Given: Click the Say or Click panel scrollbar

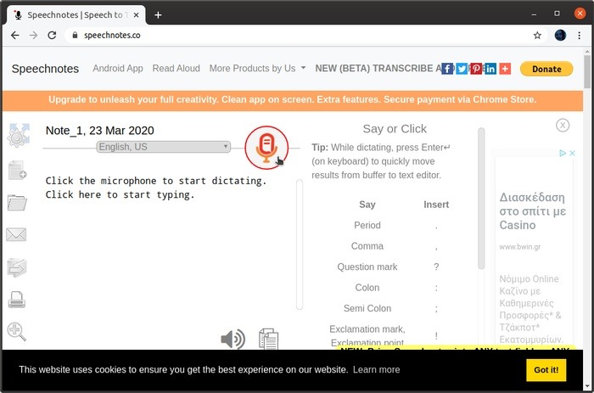Looking at the screenshot, I should [481, 199].
